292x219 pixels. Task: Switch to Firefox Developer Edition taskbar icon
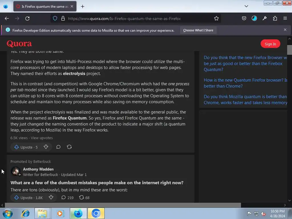coord(78,213)
